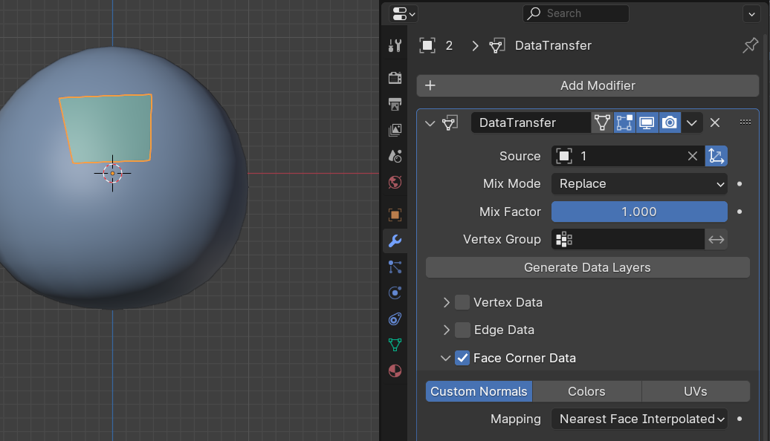Viewport: 770px width, 441px height.
Task: Open the Material properties tab
Action: (395, 371)
